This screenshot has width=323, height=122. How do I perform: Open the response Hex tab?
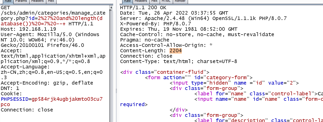point(154,1)
